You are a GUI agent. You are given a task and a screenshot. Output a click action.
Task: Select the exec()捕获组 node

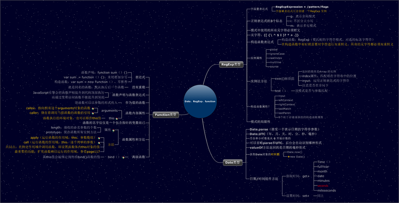point(284,79)
